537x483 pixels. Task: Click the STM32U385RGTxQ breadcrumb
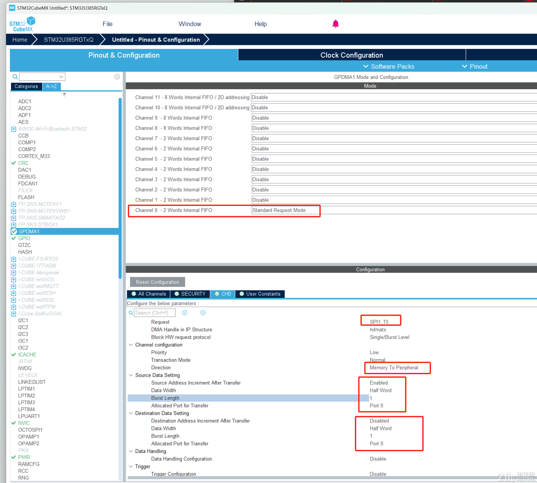click(x=69, y=40)
